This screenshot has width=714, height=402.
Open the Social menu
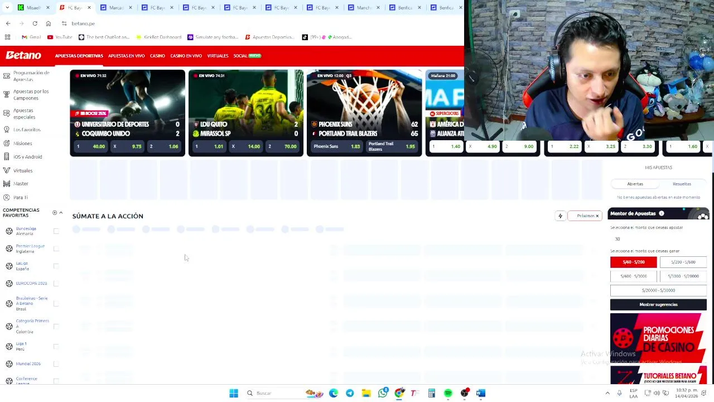(247, 56)
